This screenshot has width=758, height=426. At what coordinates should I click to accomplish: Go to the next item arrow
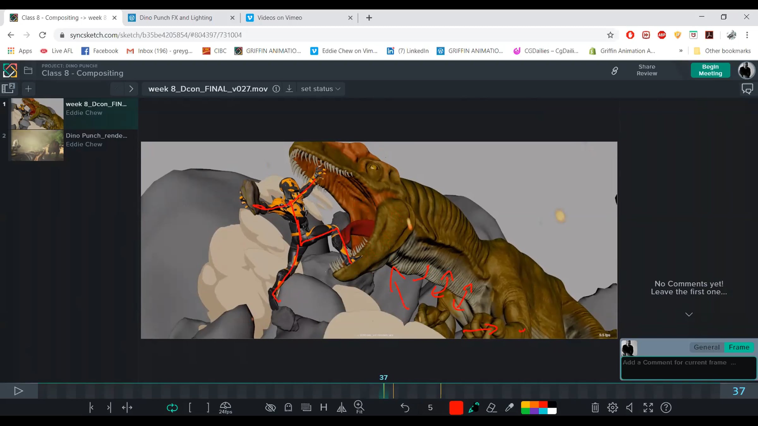pyautogui.click(x=131, y=89)
